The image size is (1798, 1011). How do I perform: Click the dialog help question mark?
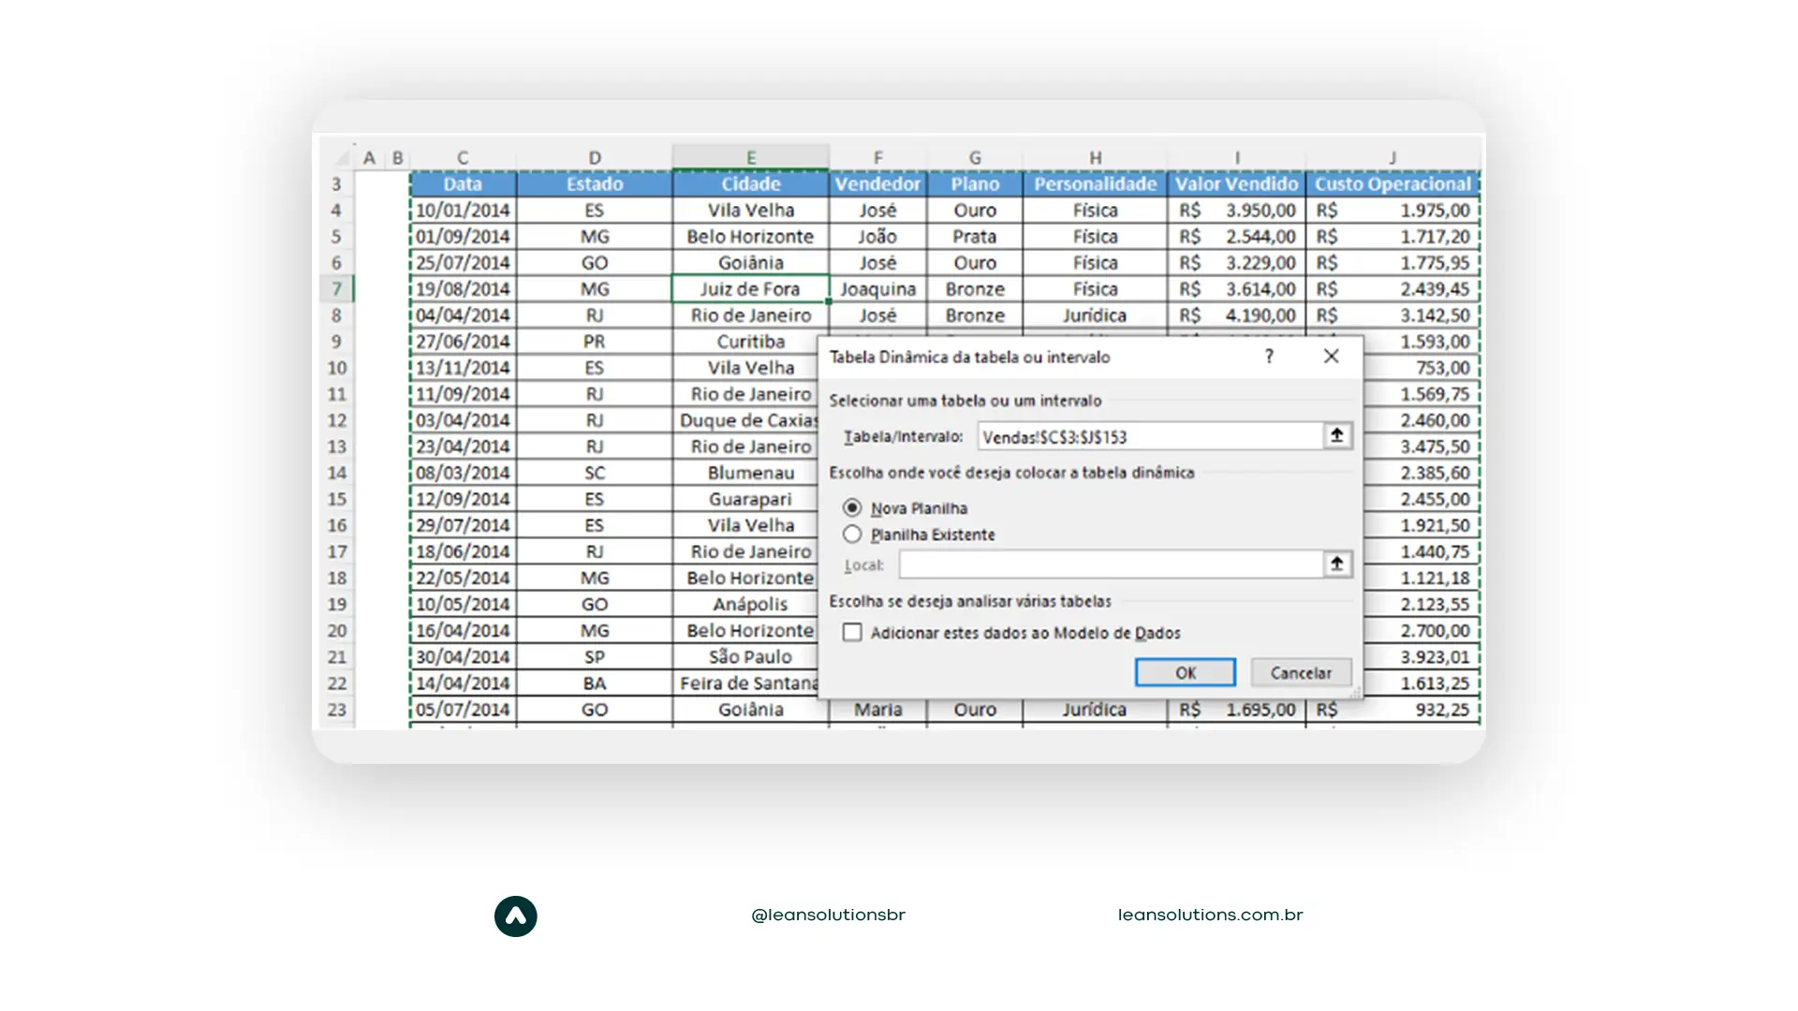1269,356
